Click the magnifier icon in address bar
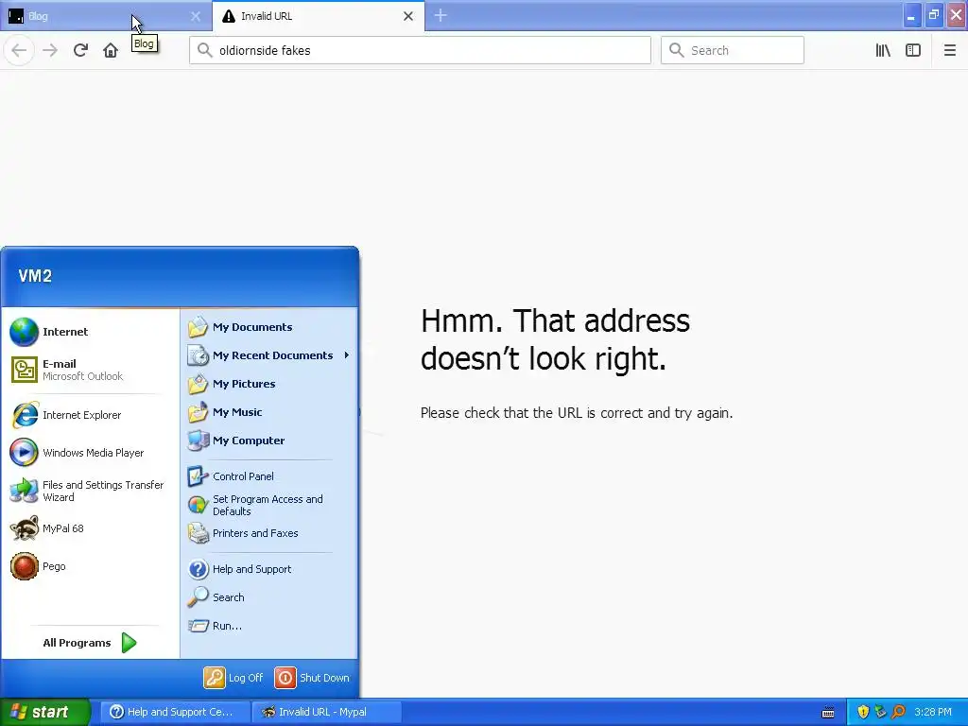This screenshot has height=726, width=968. 204,50
